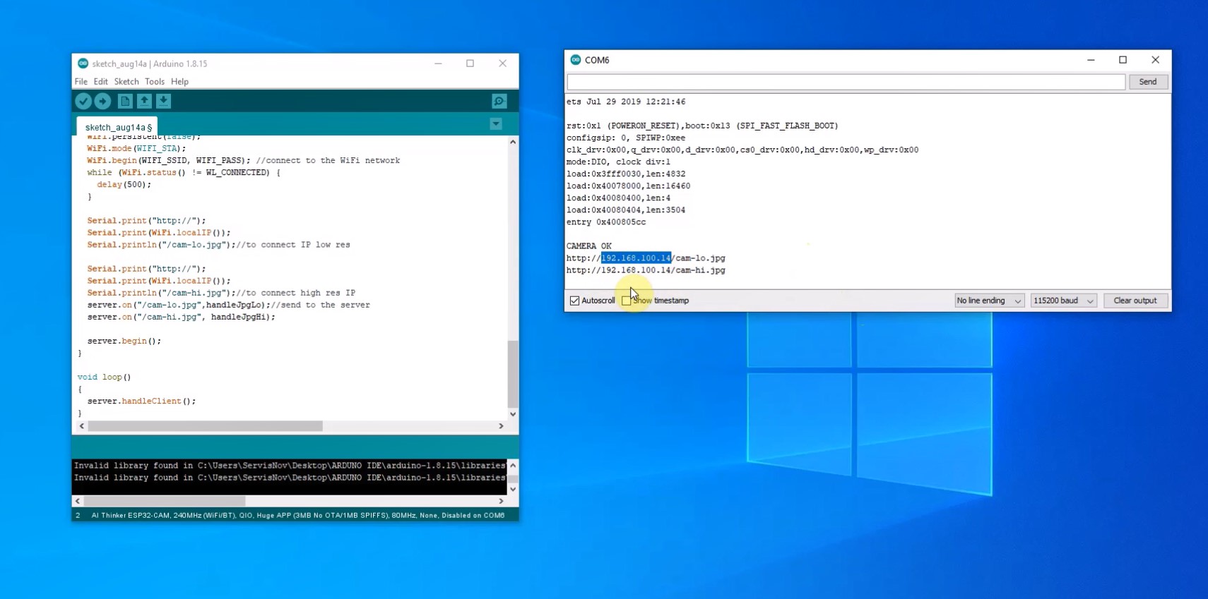
Task: Click the code editor horizontal scrollbar
Action: [x=205, y=426]
